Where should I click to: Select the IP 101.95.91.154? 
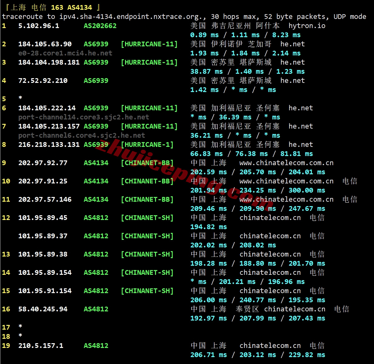click(x=45, y=291)
